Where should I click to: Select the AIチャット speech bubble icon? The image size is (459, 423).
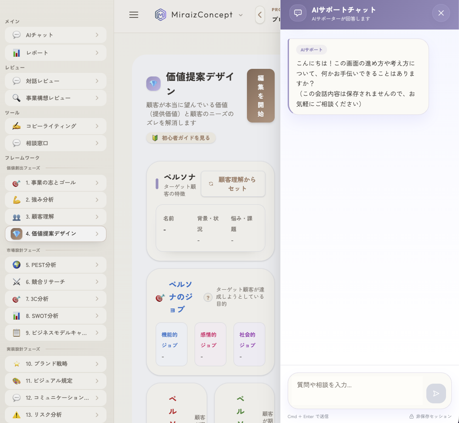(17, 35)
